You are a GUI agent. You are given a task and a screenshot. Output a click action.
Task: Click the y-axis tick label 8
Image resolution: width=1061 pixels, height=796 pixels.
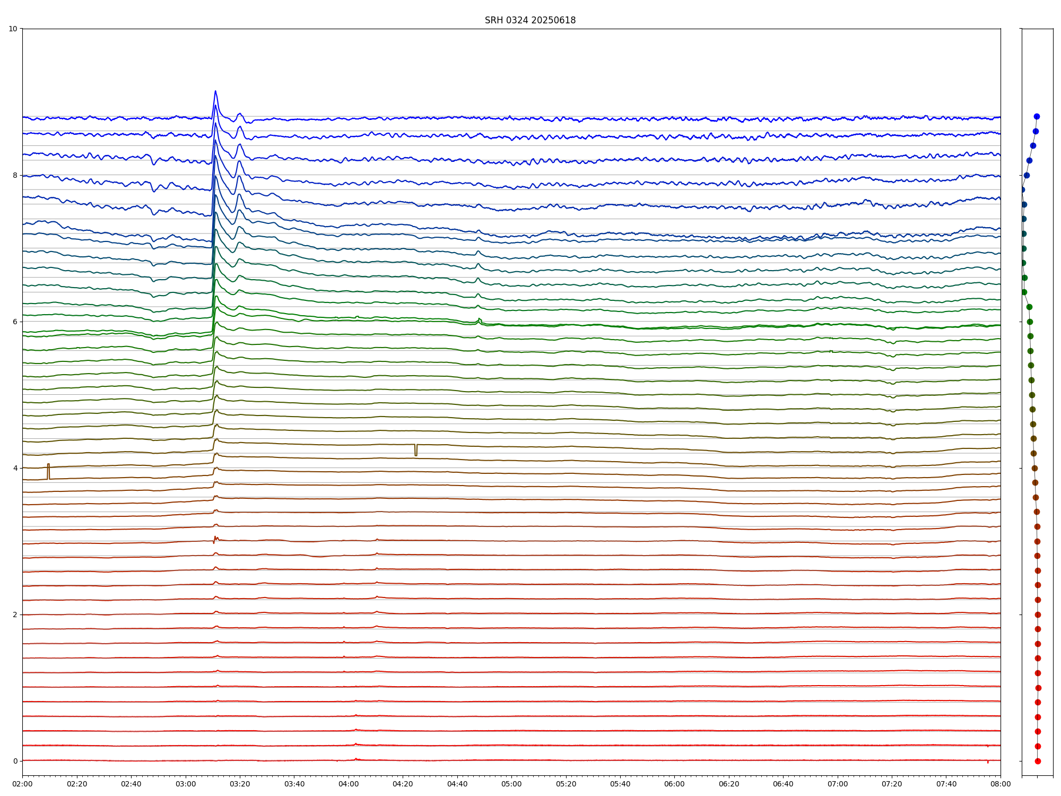click(15, 175)
